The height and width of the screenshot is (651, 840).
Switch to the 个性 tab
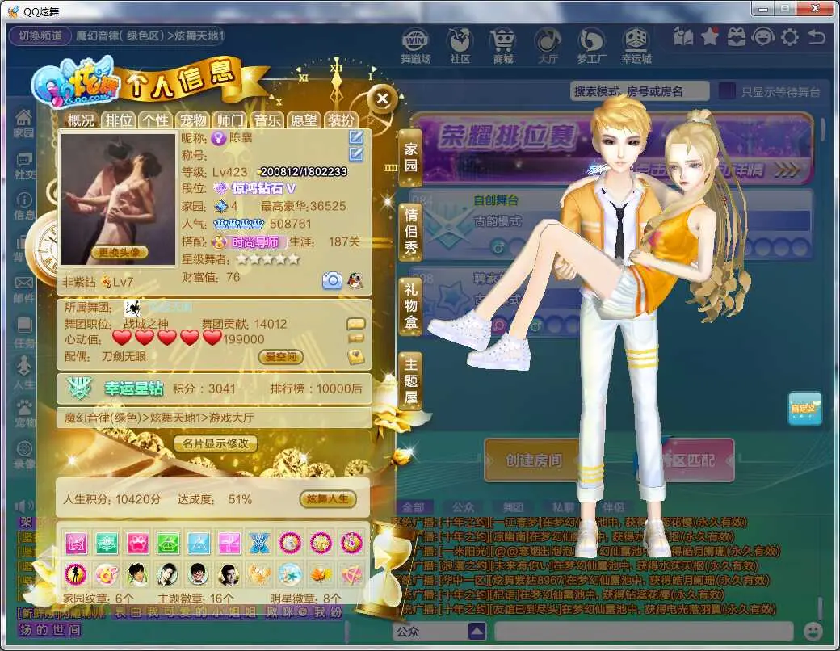pyautogui.click(x=156, y=120)
